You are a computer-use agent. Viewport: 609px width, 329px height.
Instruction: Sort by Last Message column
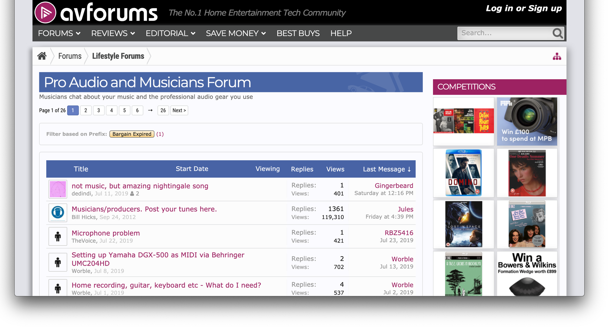(x=387, y=169)
